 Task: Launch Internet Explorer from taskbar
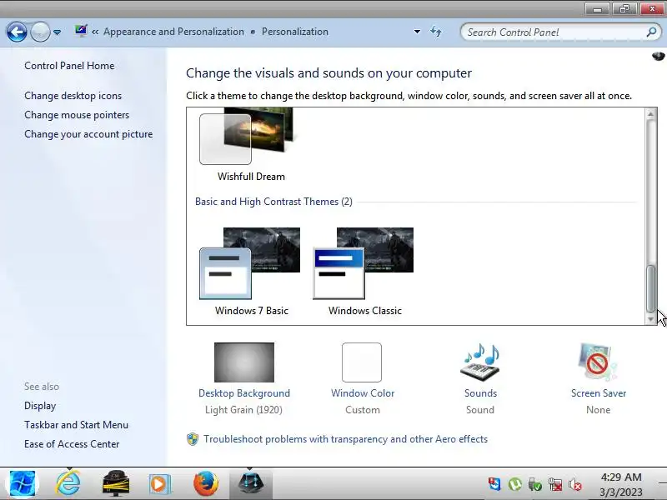tap(68, 483)
